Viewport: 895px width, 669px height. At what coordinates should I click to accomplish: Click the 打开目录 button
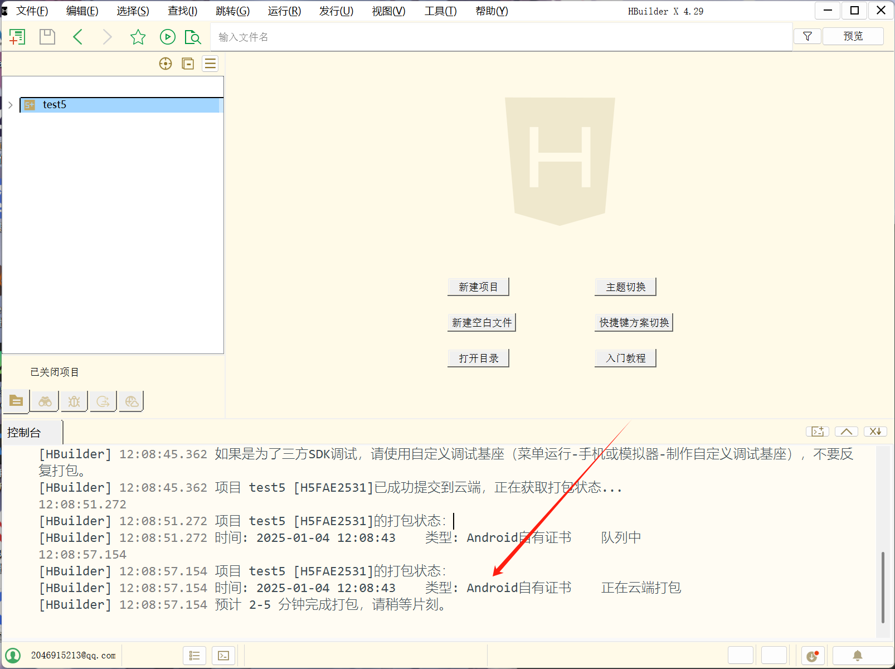click(478, 358)
